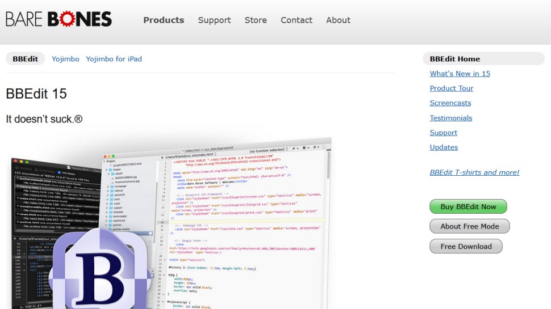This screenshot has height=309, width=551.
Task: Click the Buy BBEdit Now button
Action: coord(468,206)
